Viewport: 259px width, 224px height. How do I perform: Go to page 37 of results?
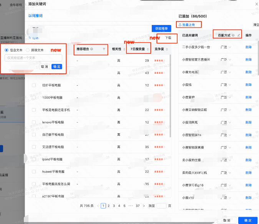pyautogui.click(x=138, y=206)
